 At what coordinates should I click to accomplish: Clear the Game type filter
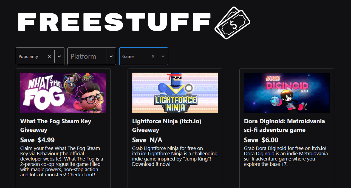153,56
